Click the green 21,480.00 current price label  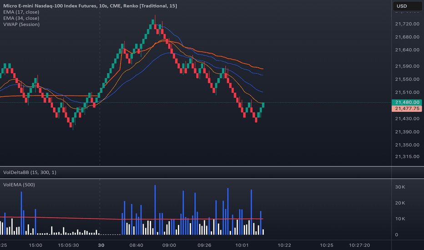[407, 102]
